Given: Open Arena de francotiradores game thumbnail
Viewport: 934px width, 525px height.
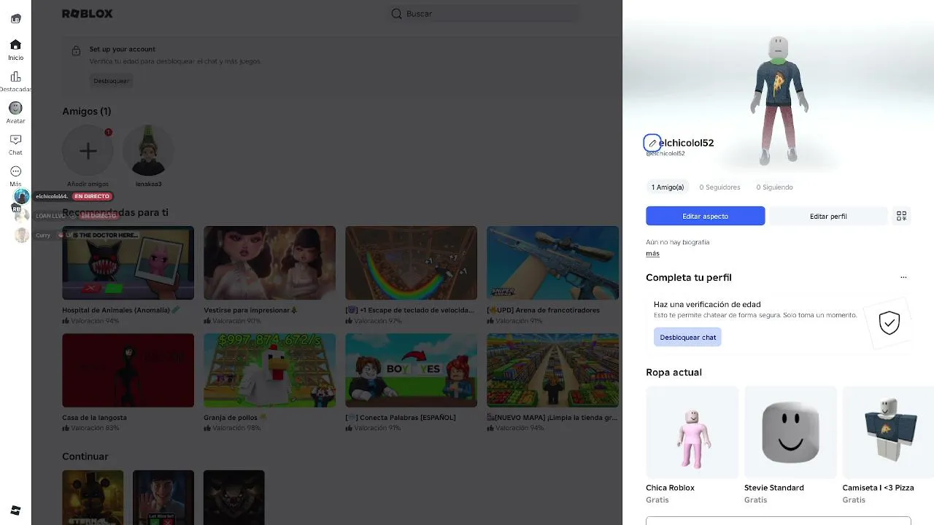Looking at the screenshot, I should pyautogui.click(x=552, y=262).
